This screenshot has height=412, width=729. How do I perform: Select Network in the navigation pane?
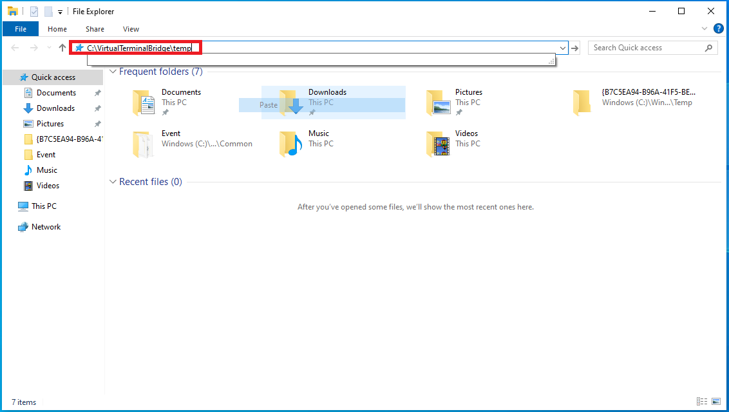[x=46, y=227]
